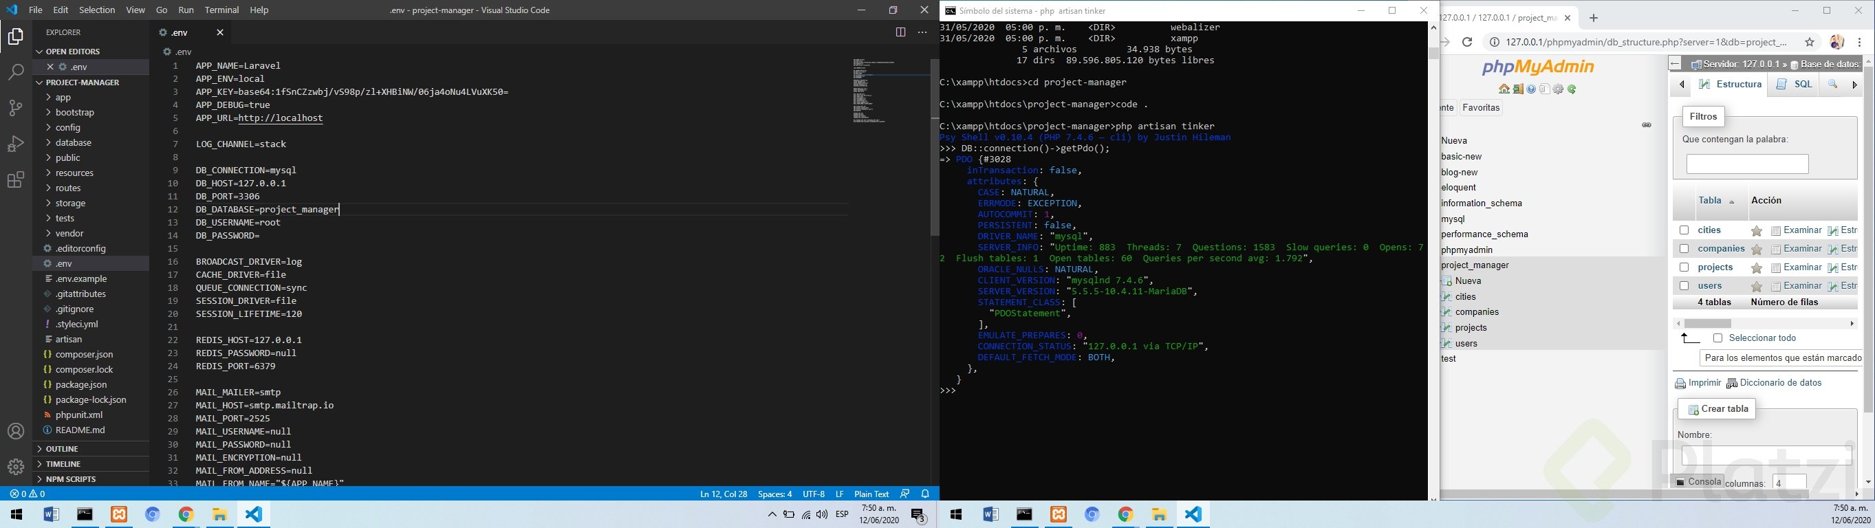Show errors and warnings in status bar
Image resolution: width=1875 pixels, height=528 pixels.
pyautogui.click(x=28, y=494)
